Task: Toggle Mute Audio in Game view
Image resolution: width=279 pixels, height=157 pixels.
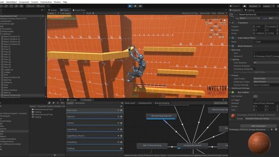Action: click(x=204, y=13)
